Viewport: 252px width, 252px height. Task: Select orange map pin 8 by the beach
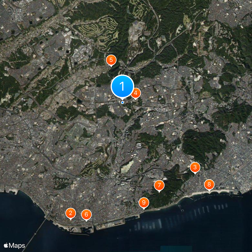[x=209, y=184]
